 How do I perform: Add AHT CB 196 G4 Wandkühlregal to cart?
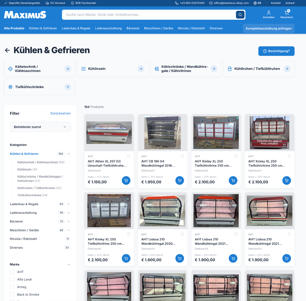click(x=180, y=180)
